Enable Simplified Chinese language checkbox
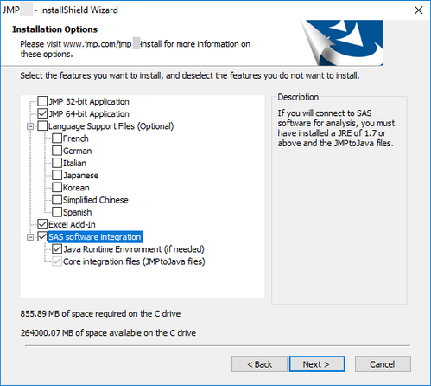 coord(57,200)
